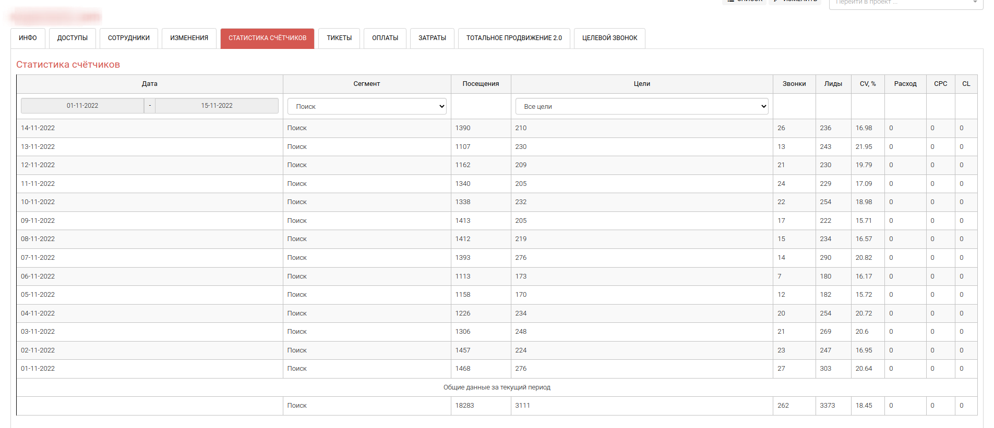Select the СТАТИСТИКА СЧЁТЧИКОВ tab
The width and height of the screenshot is (994, 428).
pyautogui.click(x=267, y=38)
